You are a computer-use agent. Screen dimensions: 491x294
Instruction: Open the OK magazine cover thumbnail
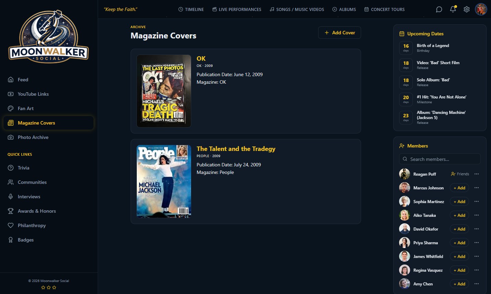tap(164, 91)
